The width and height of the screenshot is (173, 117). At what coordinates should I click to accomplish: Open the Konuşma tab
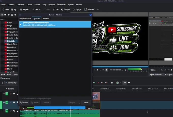point(168,75)
